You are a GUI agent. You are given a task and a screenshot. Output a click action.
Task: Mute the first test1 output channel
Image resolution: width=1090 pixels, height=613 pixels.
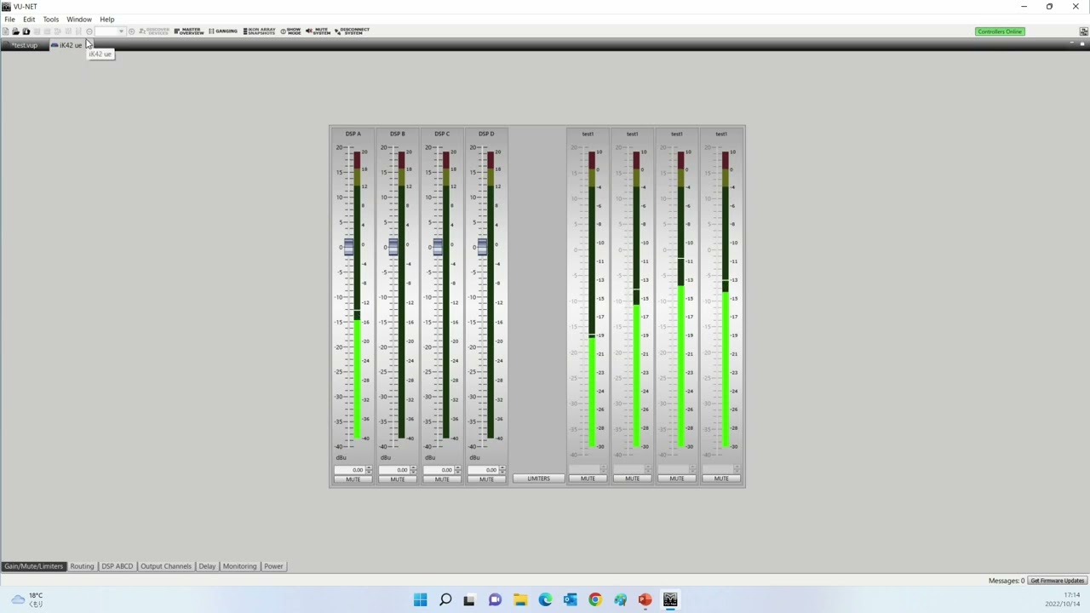[x=588, y=478]
